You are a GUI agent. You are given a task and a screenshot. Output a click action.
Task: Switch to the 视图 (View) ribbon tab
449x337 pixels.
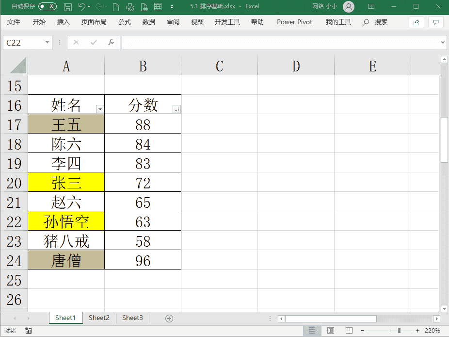tap(197, 22)
